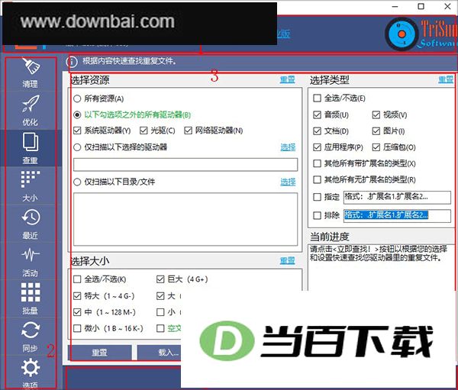Open the 清理 cleanup broom tool
458x390 pixels.
(31, 73)
